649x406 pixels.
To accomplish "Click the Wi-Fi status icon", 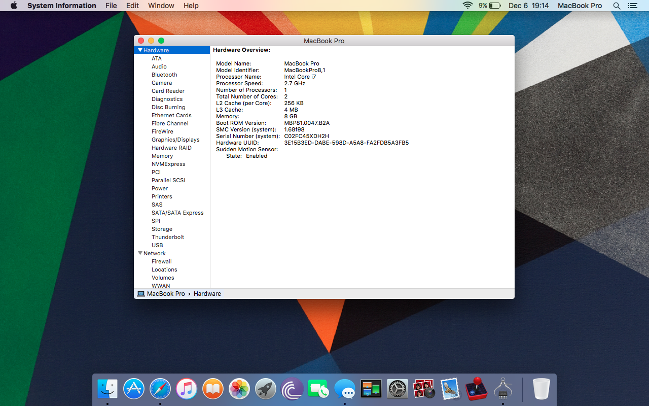I will click(x=467, y=6).
